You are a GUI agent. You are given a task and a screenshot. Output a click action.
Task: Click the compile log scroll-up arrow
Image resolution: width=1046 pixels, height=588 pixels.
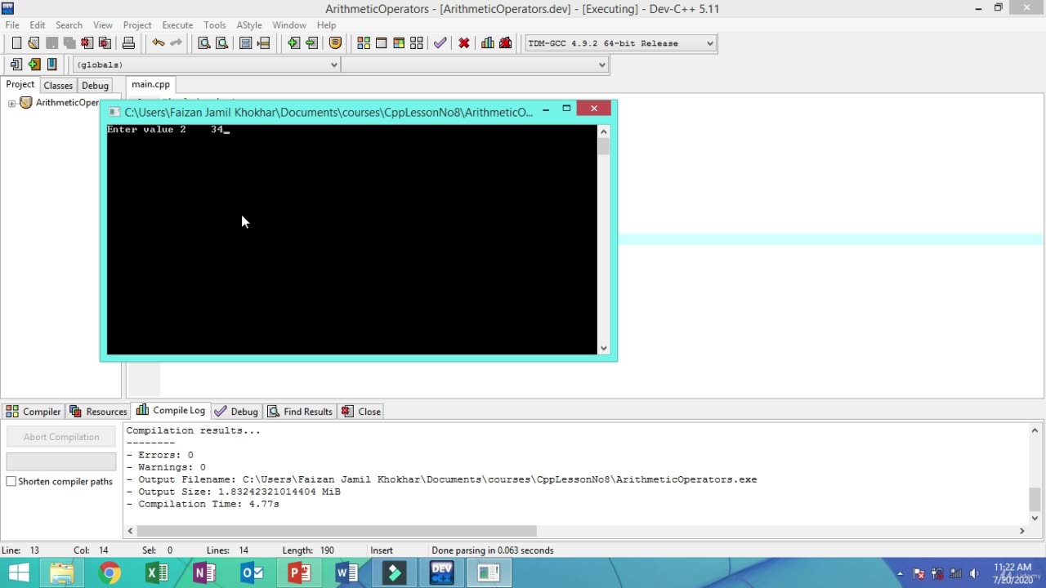[1035, 430]
